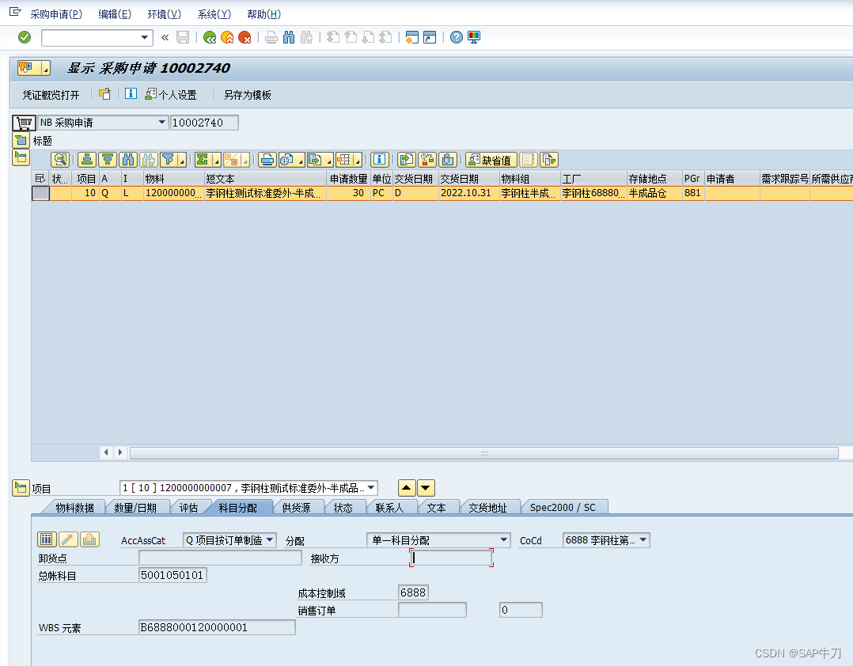Image resolution: width=853 pixels, height=666 pixels.
Task: Click the green Enter checkmark icon
Action: pos(25,37)
